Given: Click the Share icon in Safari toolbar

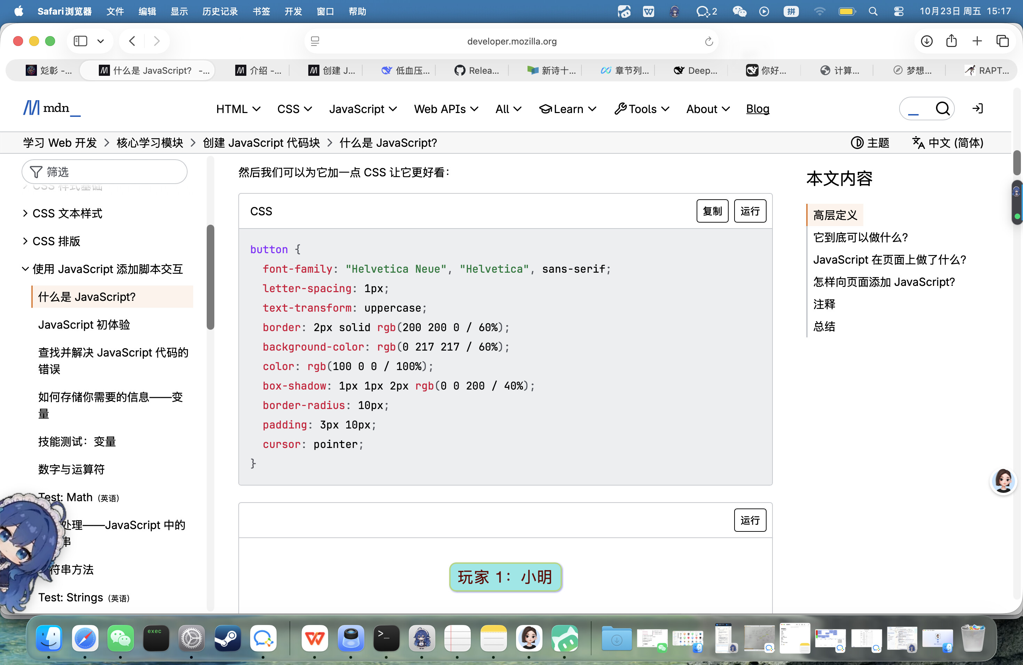Looking at the screenshot, I should tap(952, 41).
